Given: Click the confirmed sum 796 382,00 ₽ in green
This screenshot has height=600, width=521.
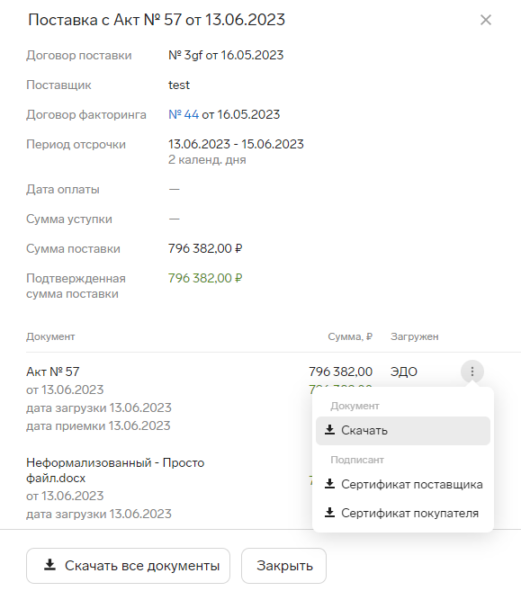Looking at the screenshot, I should (205, 278).
